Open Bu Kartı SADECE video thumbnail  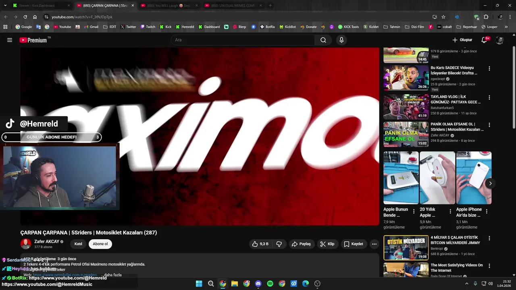[406, 78]
